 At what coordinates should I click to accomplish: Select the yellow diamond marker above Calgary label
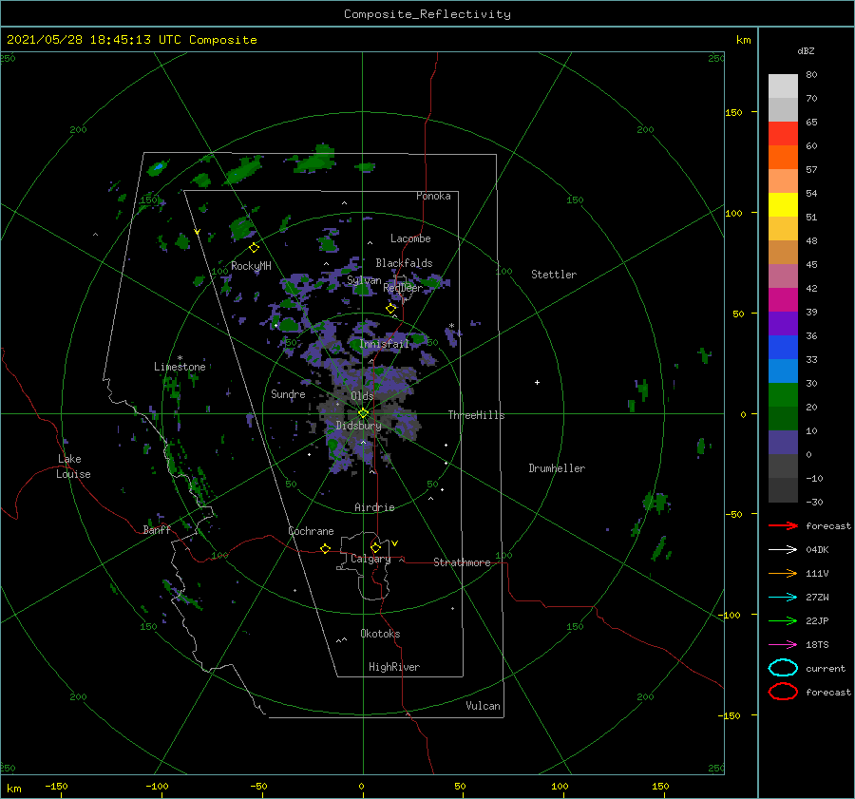point(375,547)
